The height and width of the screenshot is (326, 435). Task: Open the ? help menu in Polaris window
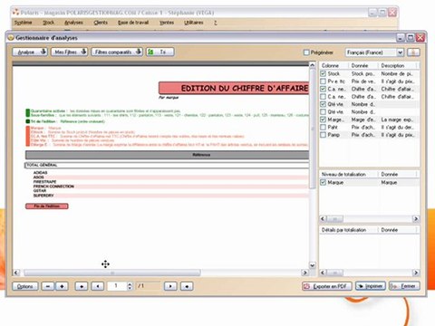point(216,23)
